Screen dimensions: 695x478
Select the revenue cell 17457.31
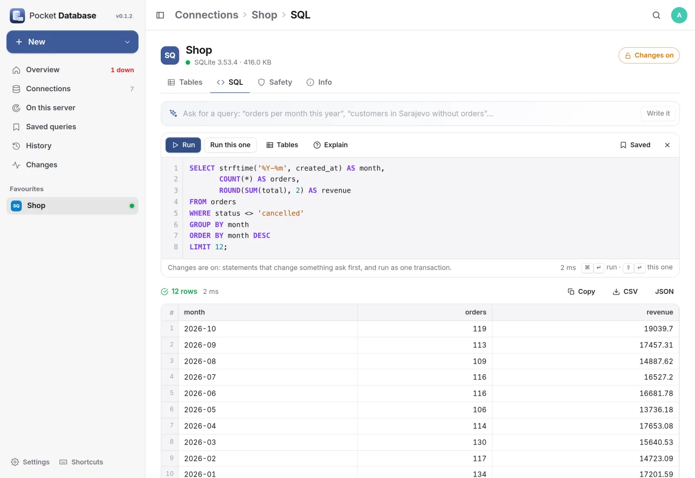[x=586, y=345]
